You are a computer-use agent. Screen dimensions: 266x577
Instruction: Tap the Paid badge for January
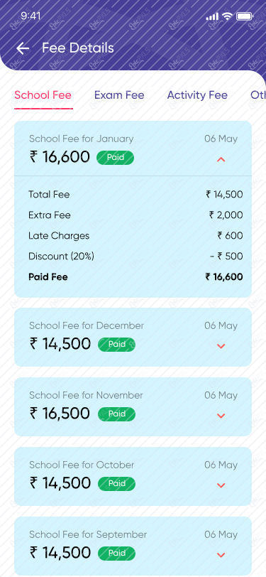[x=116, y=158]
